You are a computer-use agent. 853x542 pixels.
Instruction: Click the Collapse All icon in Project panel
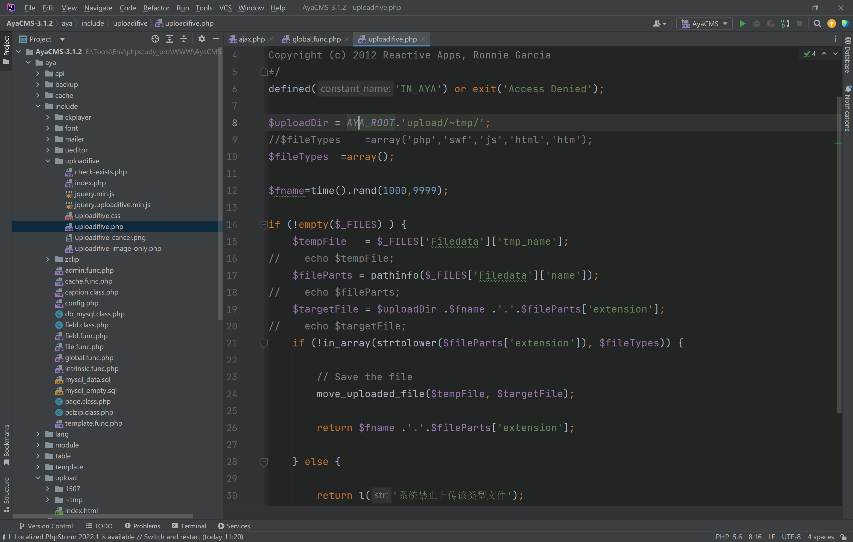click(x=183, y=39)
